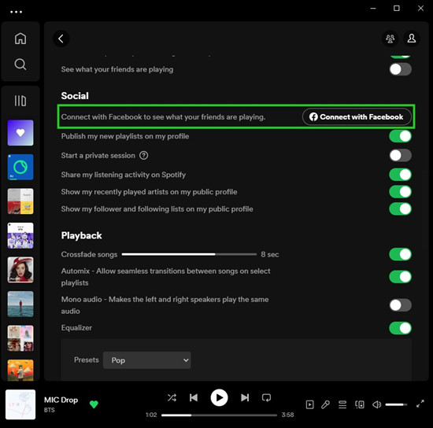The image size is (433, 428).
Task: Open the Search page
Action: tap(20, 65)
